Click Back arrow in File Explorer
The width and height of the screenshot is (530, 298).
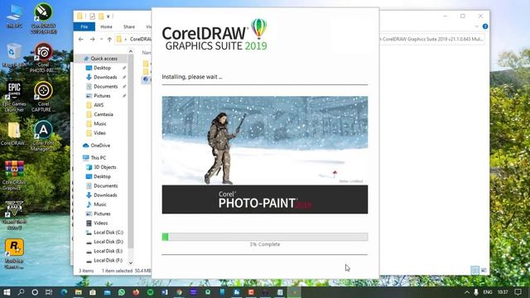point(81,39)
